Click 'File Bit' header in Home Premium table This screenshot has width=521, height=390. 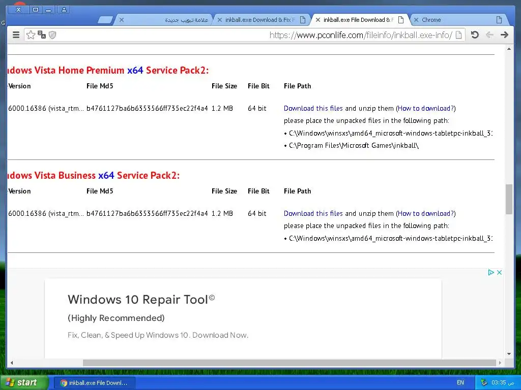(258, 86)
